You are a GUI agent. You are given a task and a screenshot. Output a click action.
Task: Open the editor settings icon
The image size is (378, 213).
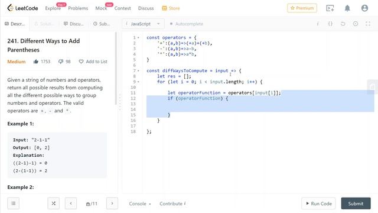tap(356, 24)
